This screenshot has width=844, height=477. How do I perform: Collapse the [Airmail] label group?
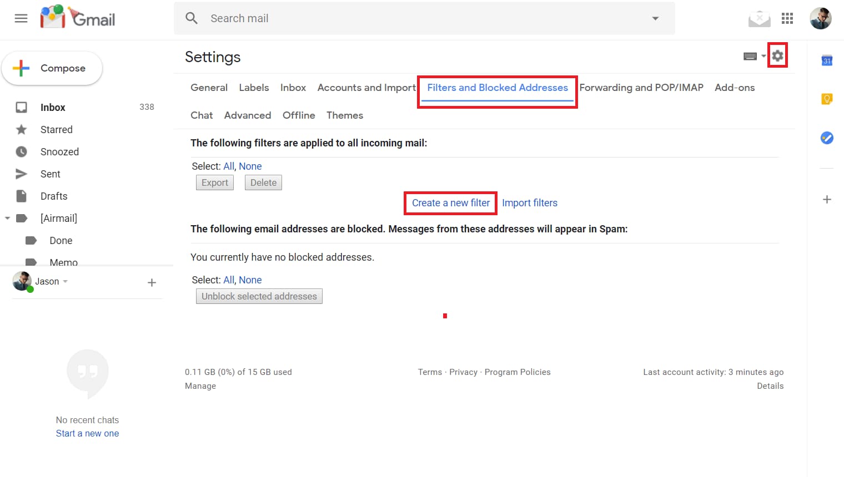pyautogui.click(x=8, y=218)
